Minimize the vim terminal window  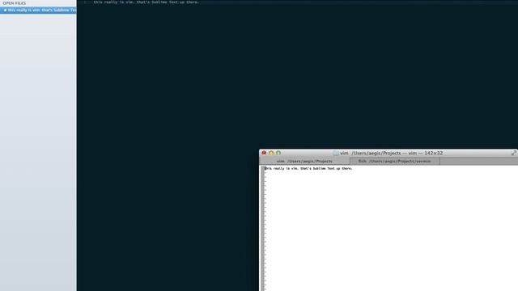click(x=271, y=153)
